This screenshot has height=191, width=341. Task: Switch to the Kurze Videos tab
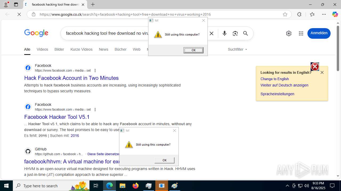pyautogui.click(x=82, y=49)
